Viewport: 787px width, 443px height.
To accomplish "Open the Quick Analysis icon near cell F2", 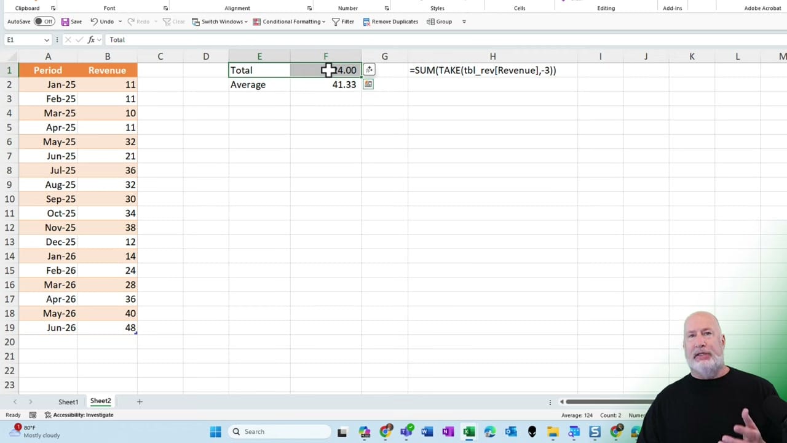I will coord(368,84).
